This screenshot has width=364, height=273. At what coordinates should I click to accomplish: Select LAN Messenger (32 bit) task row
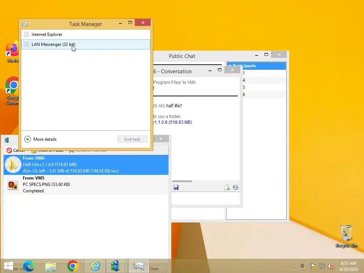(x=86, y=44)
